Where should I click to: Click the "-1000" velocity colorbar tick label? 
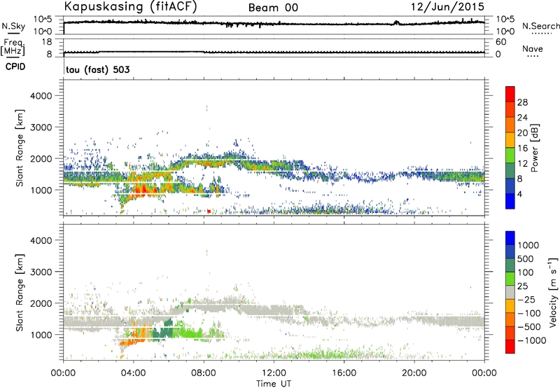click(531, 340)
